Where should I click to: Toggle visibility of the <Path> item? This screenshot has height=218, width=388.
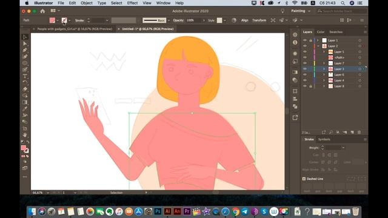[304, 58]
